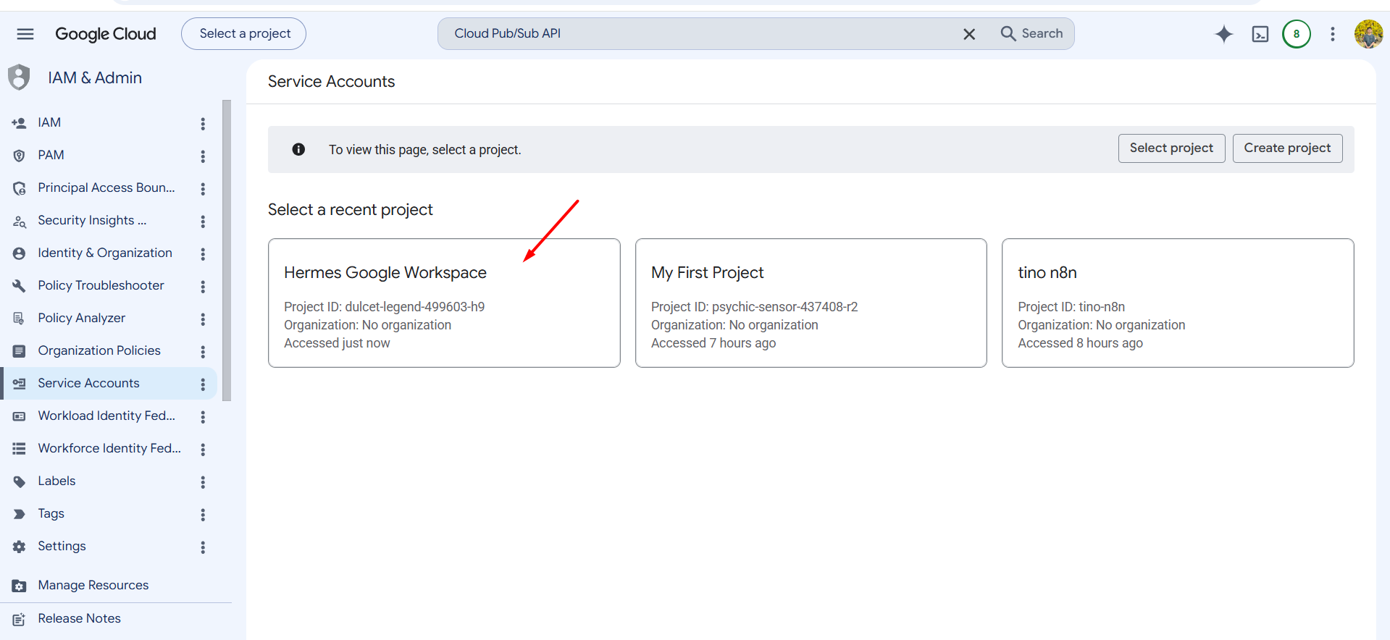Click the Search magnifier button
The height and width of the screenshot is (640, 1390).
1031,34
